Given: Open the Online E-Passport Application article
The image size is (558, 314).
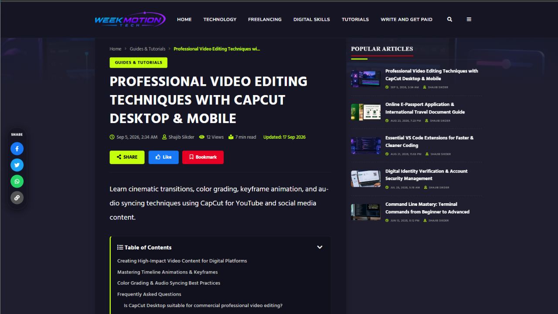Looking at the screenshot, I should (x=425, y=108).
